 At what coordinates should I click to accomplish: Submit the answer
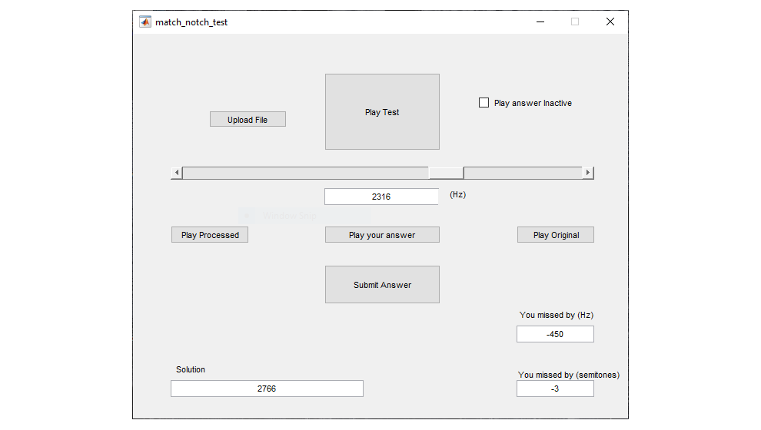[x=382, y=285]
